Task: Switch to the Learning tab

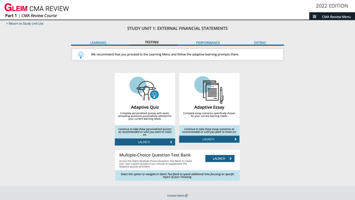Action: 98,43
